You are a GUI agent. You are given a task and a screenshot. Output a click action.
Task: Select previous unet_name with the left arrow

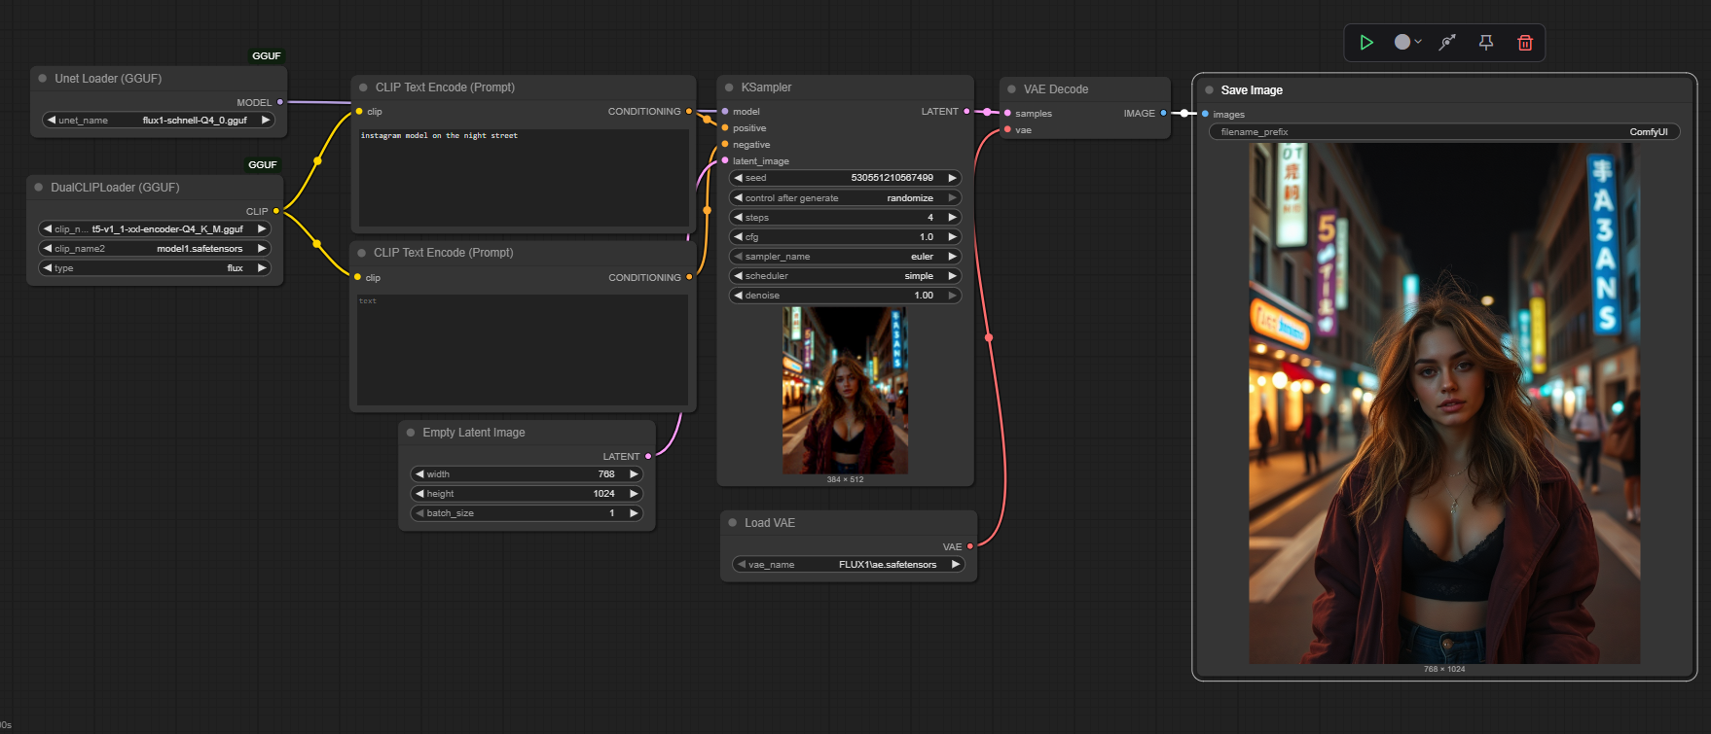pyautogui.click(x=51, y=121)
